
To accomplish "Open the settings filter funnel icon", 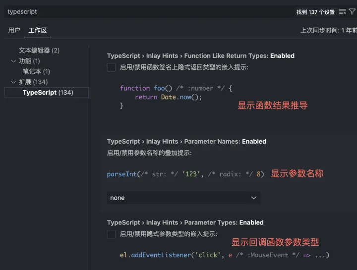I will 352,11.
